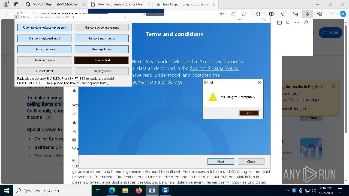This screenshot has width=349, height=196.
Task: Switch to Sophos Scan taskbar icon
Action: pos(165,191)
